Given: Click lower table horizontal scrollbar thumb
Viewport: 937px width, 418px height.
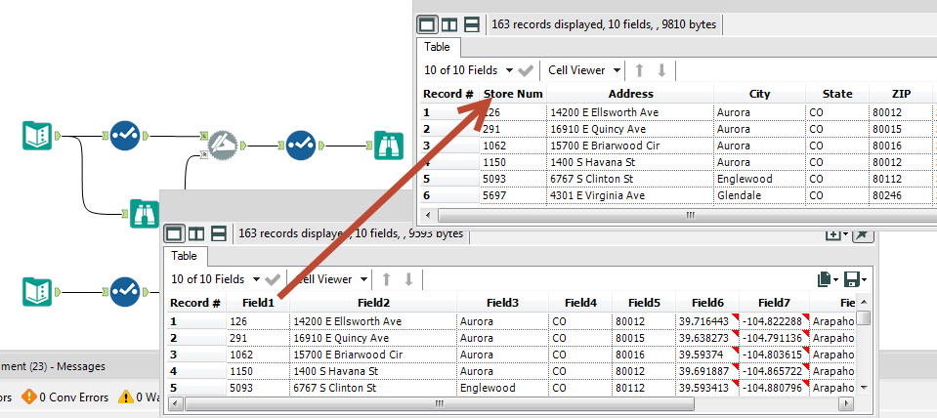Looking at the screenshot, I should [440, 404].
